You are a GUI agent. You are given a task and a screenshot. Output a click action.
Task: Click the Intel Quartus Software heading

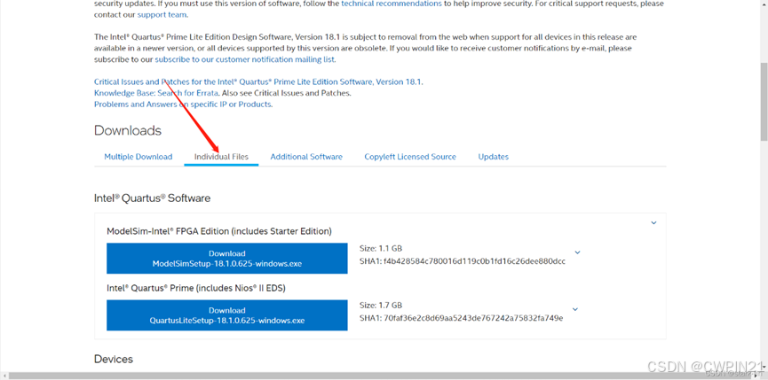[x=153, y=198]
